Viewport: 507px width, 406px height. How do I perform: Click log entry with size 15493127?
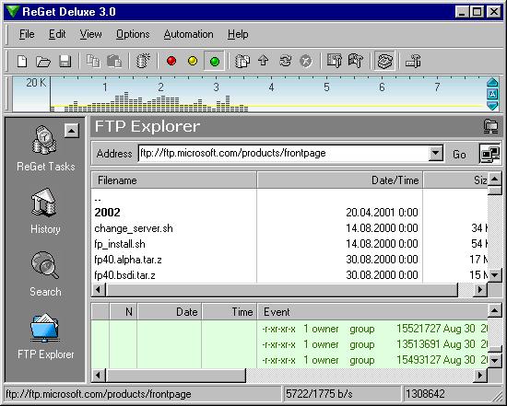(374, 360)
